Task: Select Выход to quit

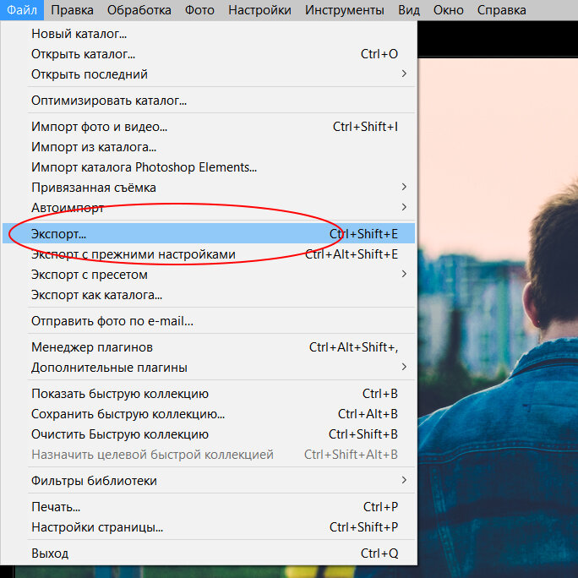Action: point(209,553)
